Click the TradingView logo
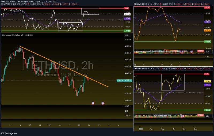This screenshot has width=214, height=136. (x=9, y=133)
